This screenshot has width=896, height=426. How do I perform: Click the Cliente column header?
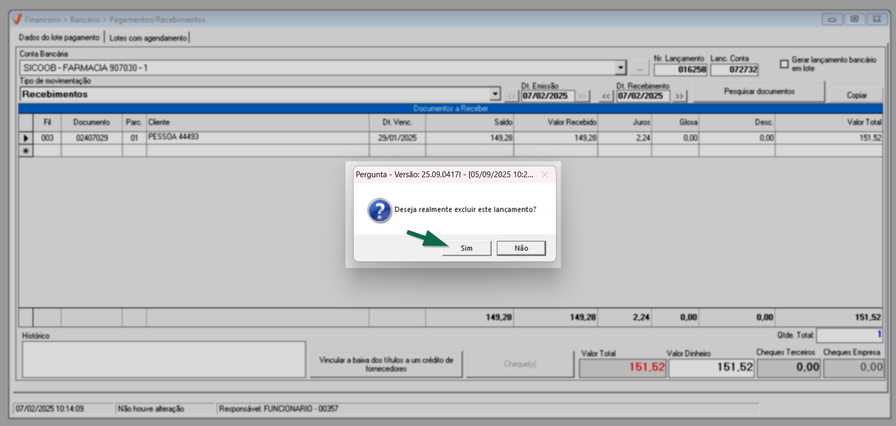click(x=258, y=122)
